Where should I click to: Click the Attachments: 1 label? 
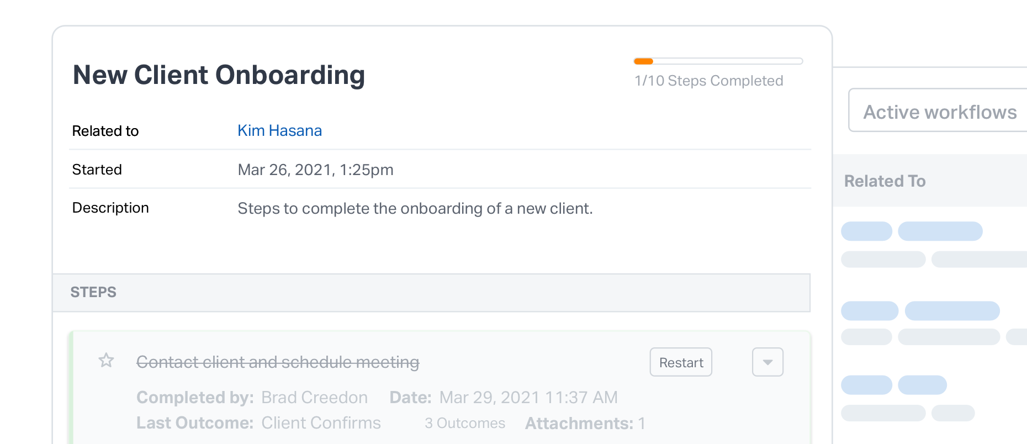(585, 423)
